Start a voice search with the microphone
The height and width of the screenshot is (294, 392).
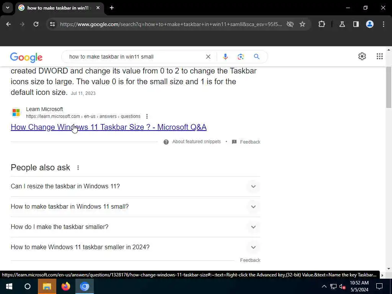tap(225, 57)
